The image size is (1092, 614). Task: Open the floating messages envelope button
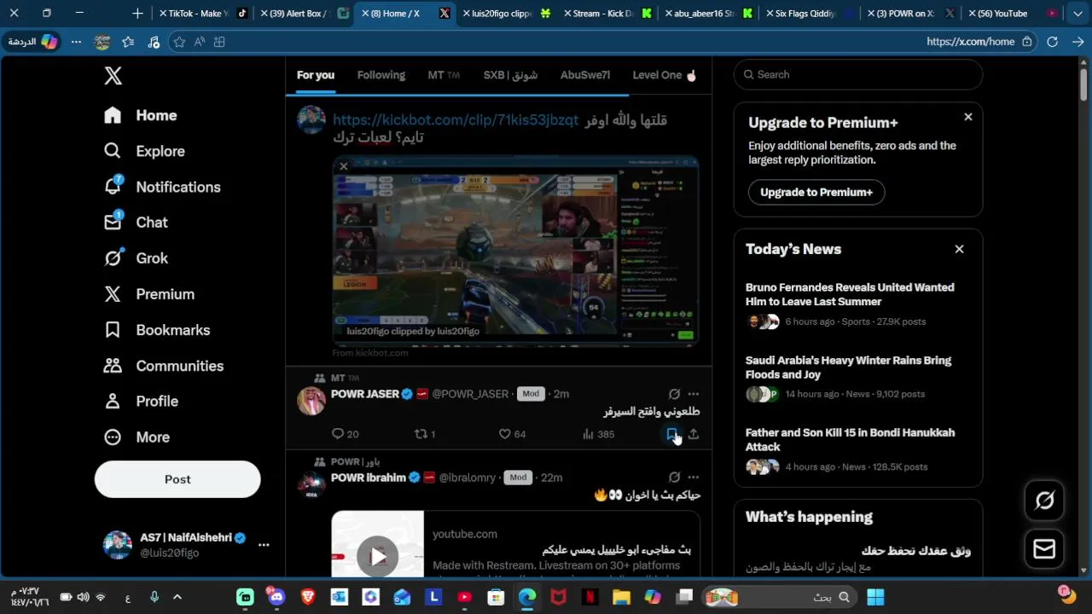[1044, 549]
